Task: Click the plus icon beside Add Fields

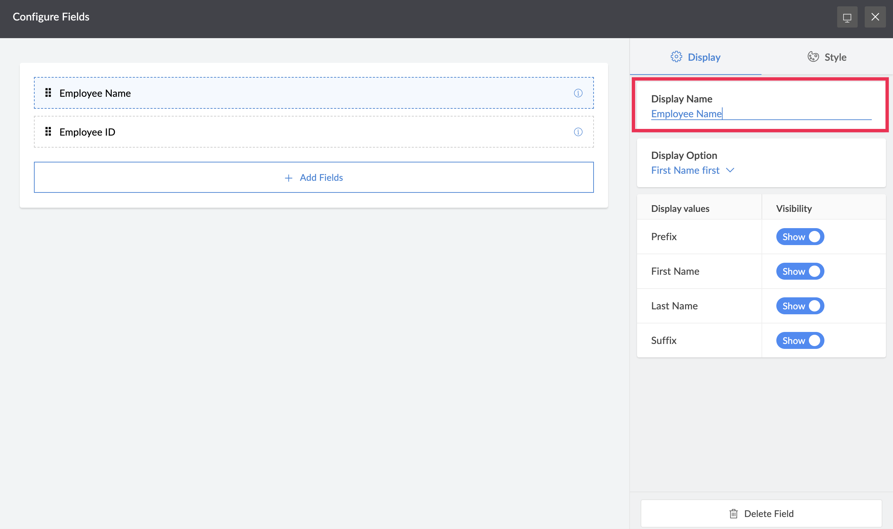Action: (288, 178)
